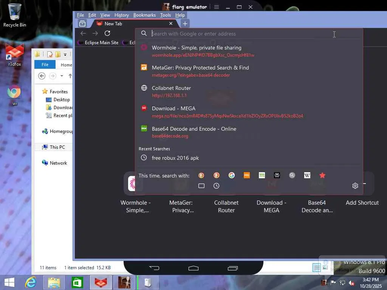
Task: Search this time with green m icon
Action: (262, 175)
